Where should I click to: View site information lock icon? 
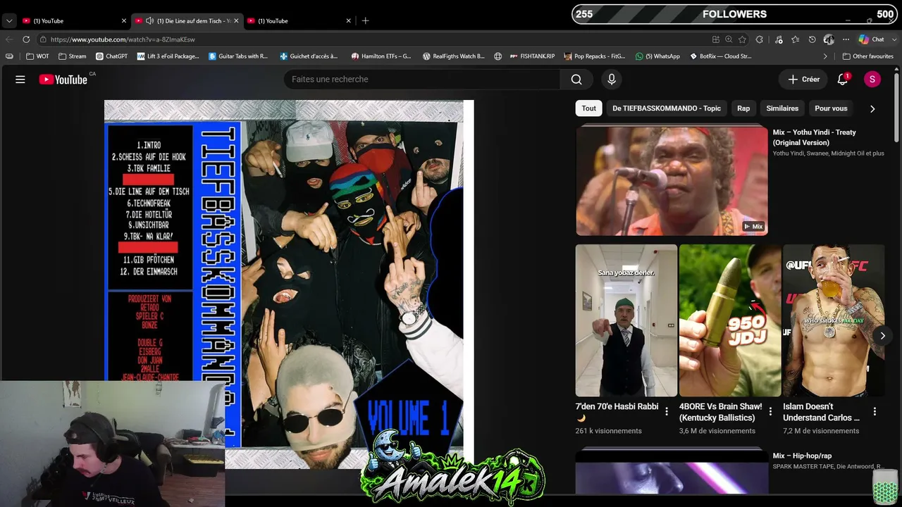point(42,39)
